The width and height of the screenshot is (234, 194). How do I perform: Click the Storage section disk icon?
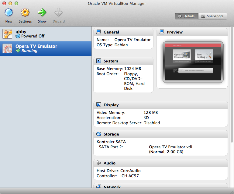[98, 134]
